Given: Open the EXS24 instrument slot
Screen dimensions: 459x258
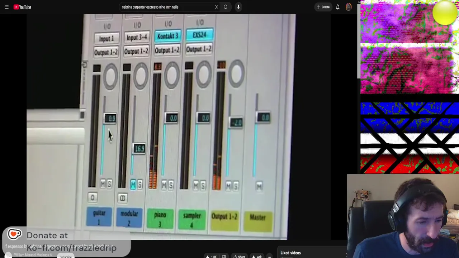Looking at the screenshot, I should click(x=200, y=35).
